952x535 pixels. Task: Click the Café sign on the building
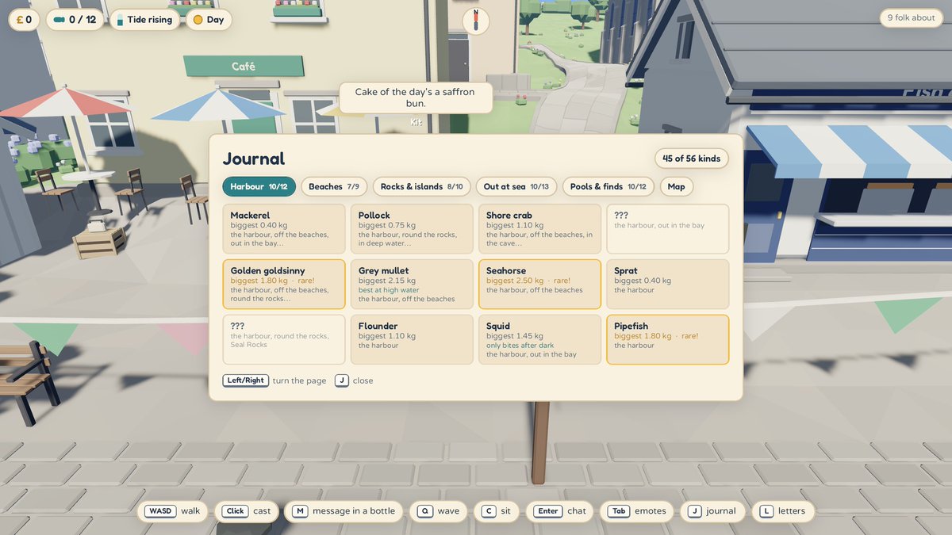coord(244,67)
